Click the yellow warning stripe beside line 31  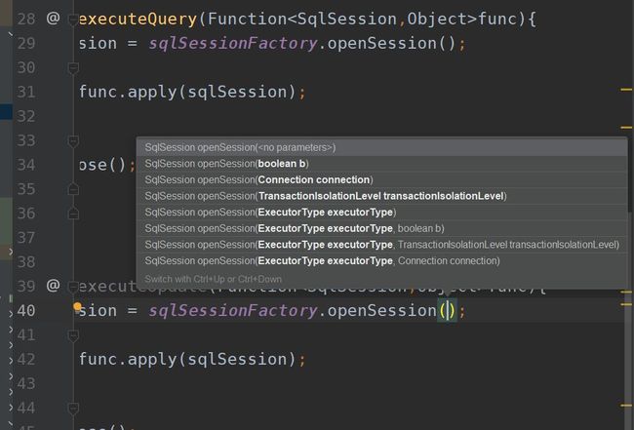(626, 89)
